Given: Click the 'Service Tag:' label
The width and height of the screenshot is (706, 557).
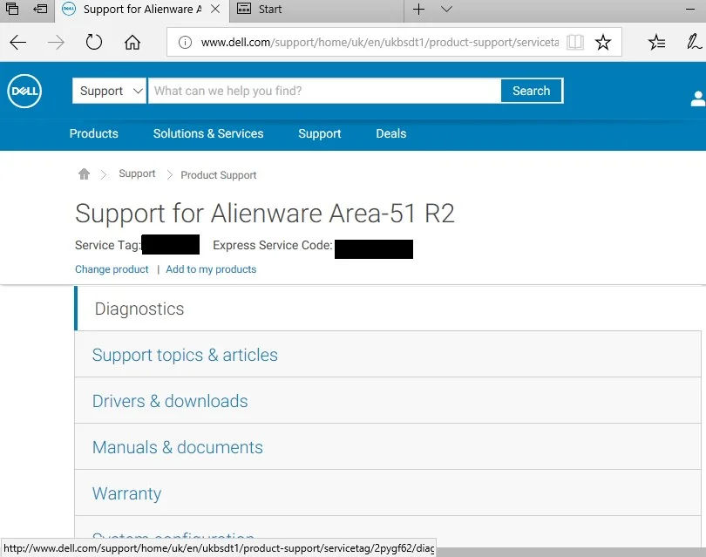Looking at the screenshot, I should point(108,246).
